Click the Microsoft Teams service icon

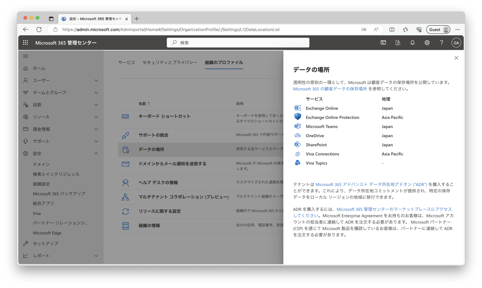[x=298, y=126]
